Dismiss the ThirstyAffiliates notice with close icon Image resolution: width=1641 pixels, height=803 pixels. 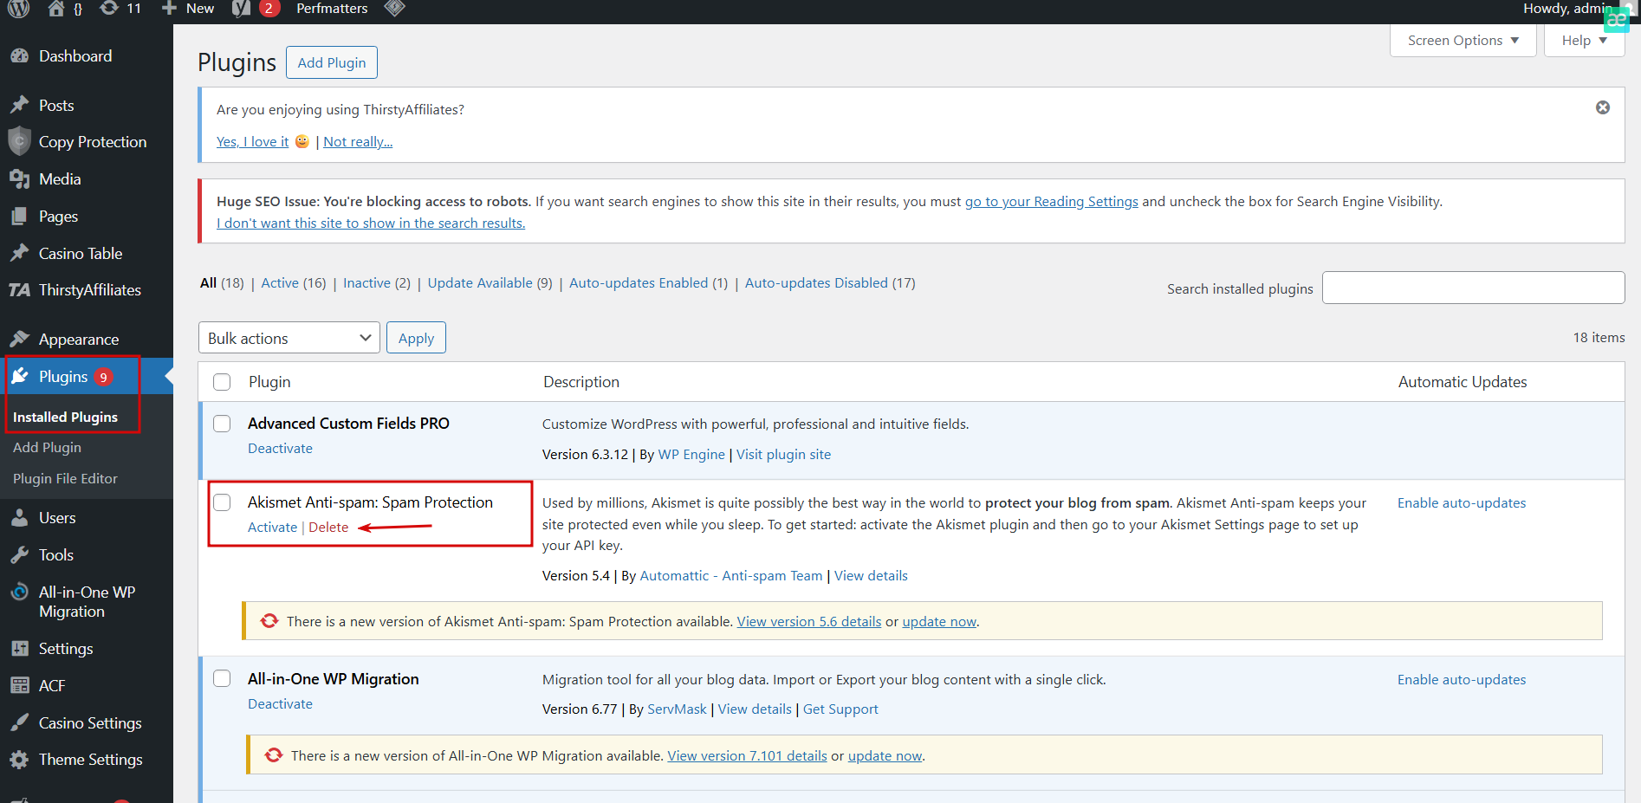point(1603,107)
